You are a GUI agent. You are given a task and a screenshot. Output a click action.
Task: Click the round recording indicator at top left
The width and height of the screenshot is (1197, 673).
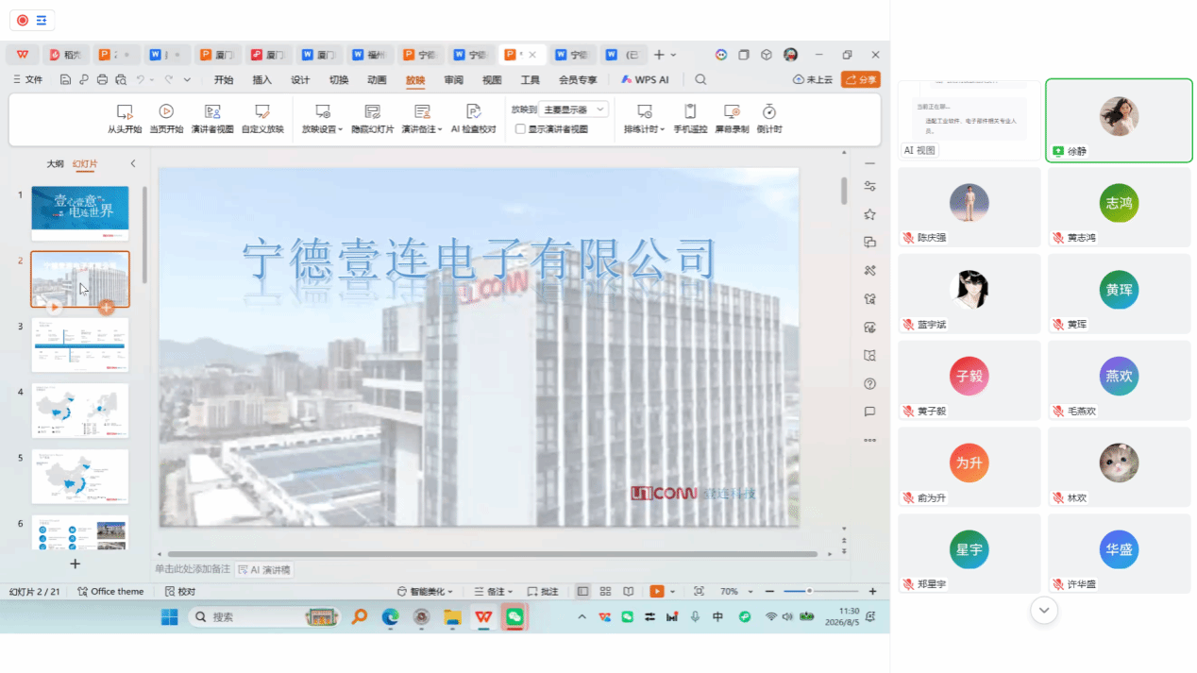click(x=23, y=20)
